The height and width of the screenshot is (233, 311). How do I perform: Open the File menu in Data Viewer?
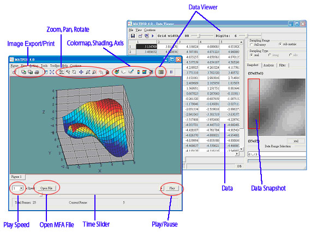[x=131, y=30]
